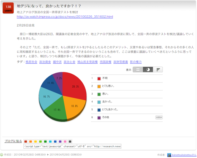Image resolution: width=197 pixels, height=158 pixels.
Task: Open the 影の権力 tag link
Action: [x=136, y=62]
